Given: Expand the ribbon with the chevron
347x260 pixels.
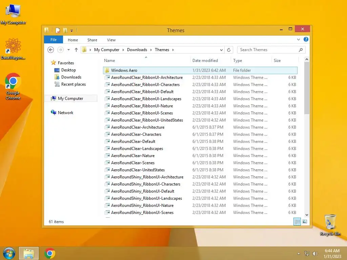Looking at the screenshot, I should (x=299, y=39).
